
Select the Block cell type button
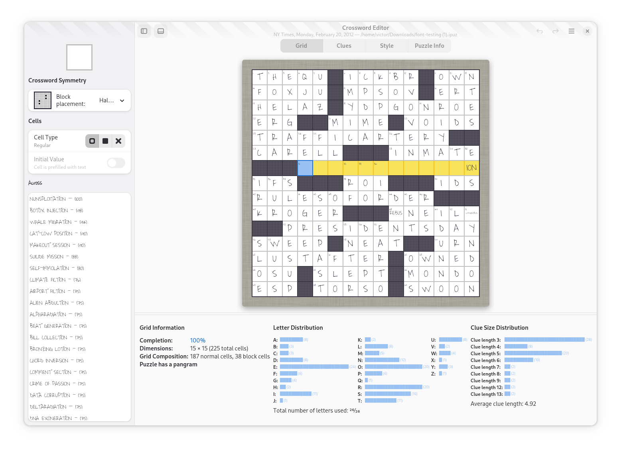[105, 141]
